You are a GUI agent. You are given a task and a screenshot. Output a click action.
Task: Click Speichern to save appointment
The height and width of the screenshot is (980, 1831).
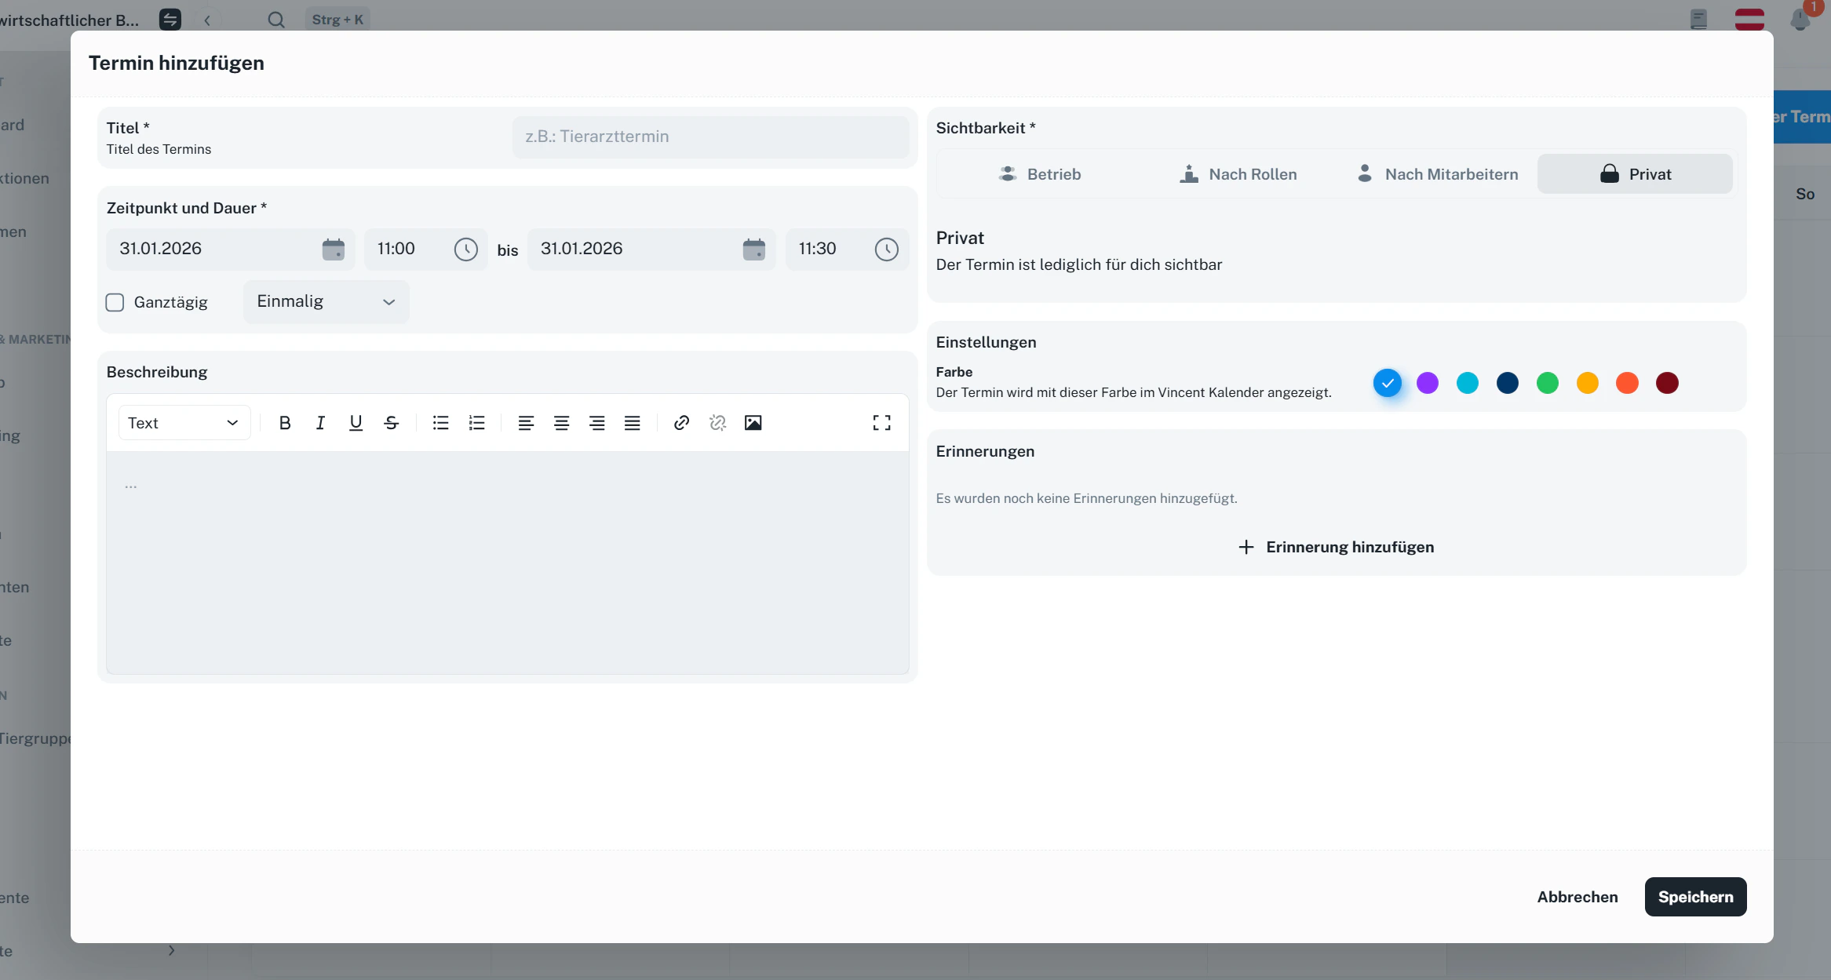pyautogui.click(x=1695, y=897)
